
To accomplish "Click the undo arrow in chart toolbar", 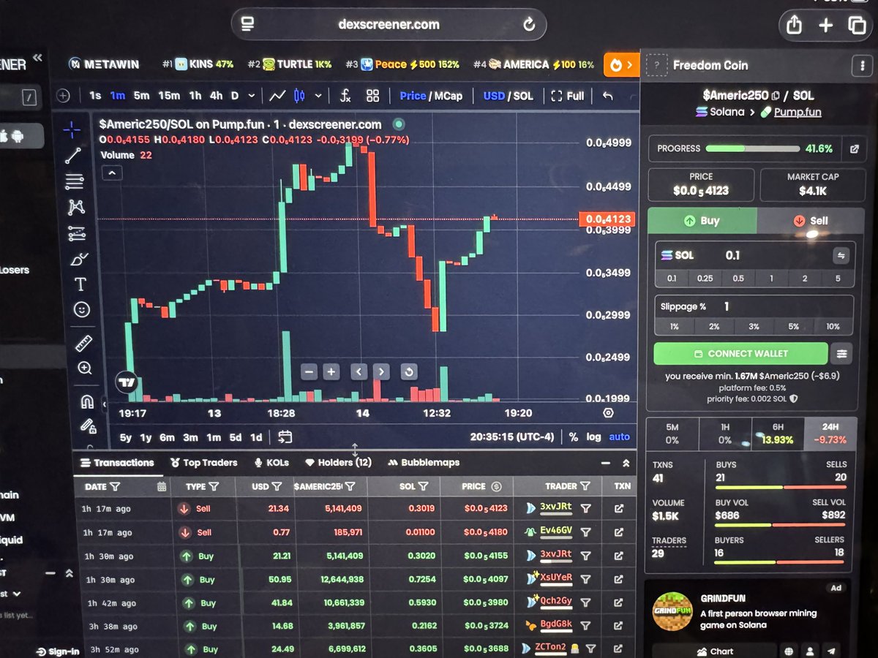I will click(607, 96).
